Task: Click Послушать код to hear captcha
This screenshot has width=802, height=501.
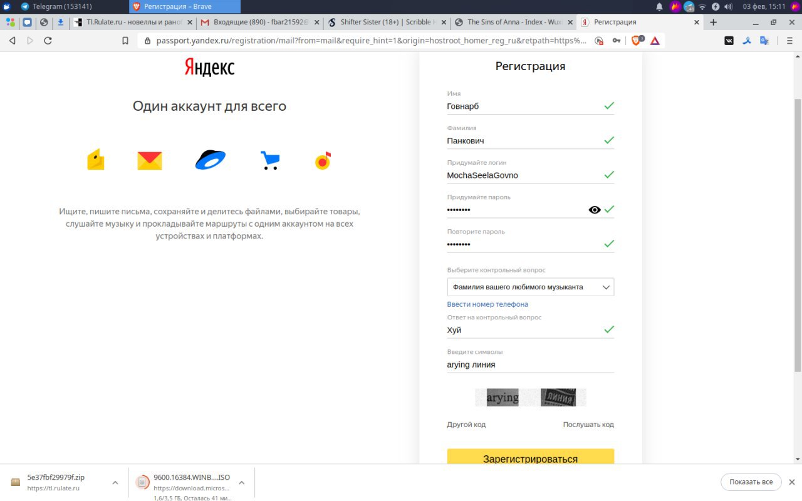Action: [588, 425]
